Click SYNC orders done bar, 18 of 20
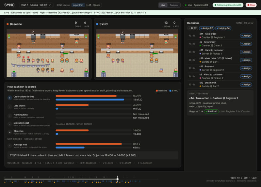The width and height of the screenshot is (261, 187). (90, 100)
